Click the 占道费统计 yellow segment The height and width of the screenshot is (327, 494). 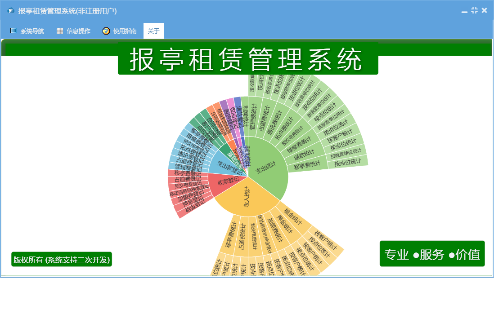242,237
